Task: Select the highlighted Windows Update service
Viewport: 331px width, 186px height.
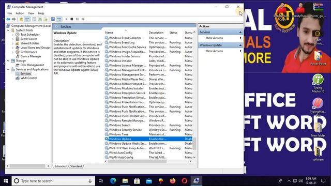Action: [x=148, y=139]
